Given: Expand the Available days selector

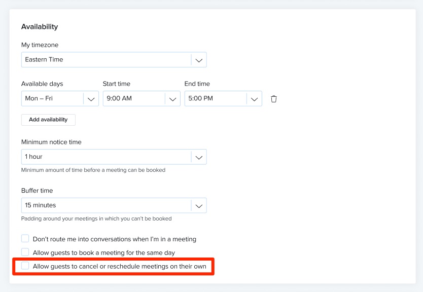Looking at the screenshot, I should click(x=60, y=98).
